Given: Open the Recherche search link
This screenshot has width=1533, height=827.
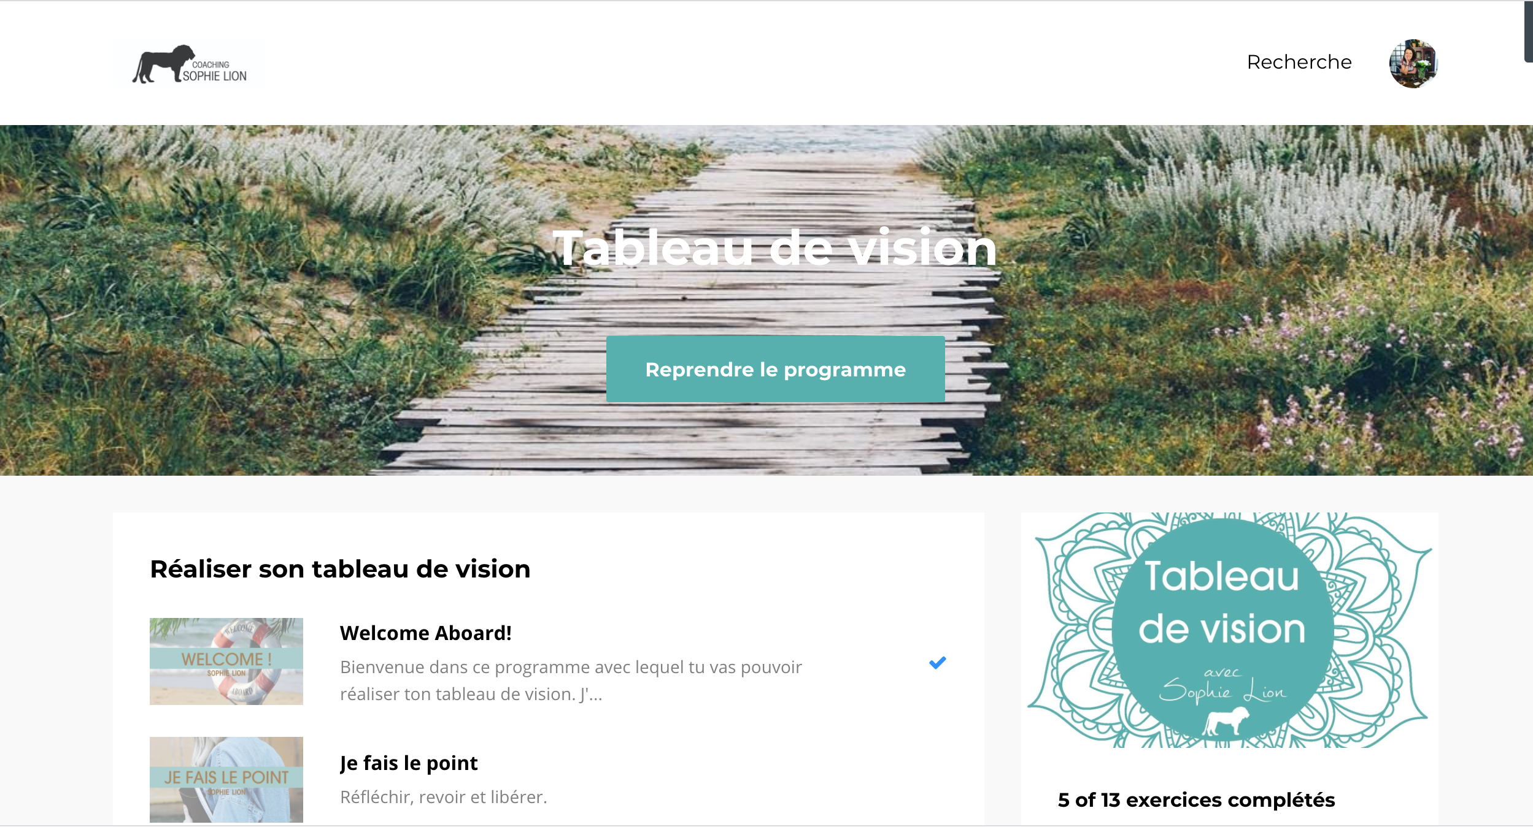Looking at the screenshot, I should (x=1299, y=63).
